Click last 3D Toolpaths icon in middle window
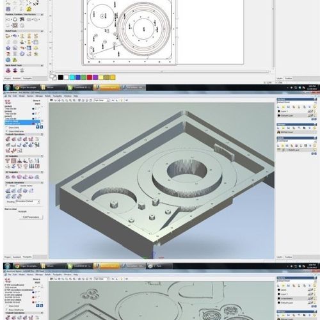The width and height of the screenshot is (320, 320). (x=37, y=177)
